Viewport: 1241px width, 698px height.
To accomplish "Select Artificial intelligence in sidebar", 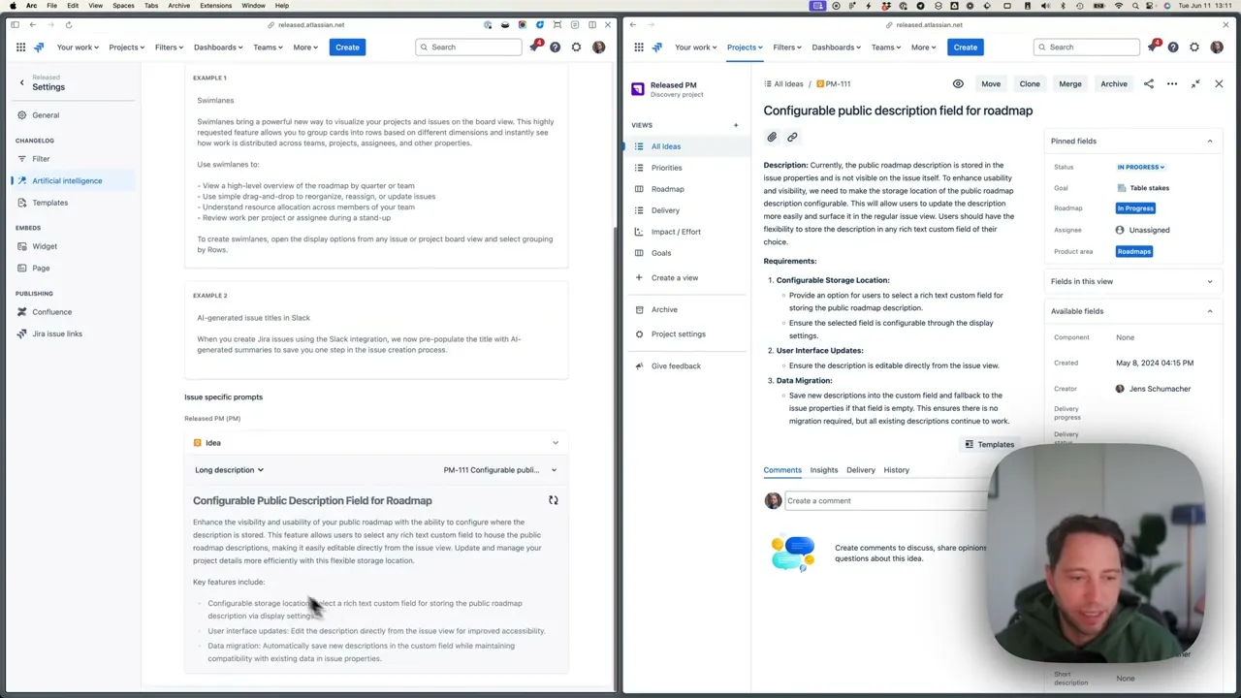I will click(67, 180).
